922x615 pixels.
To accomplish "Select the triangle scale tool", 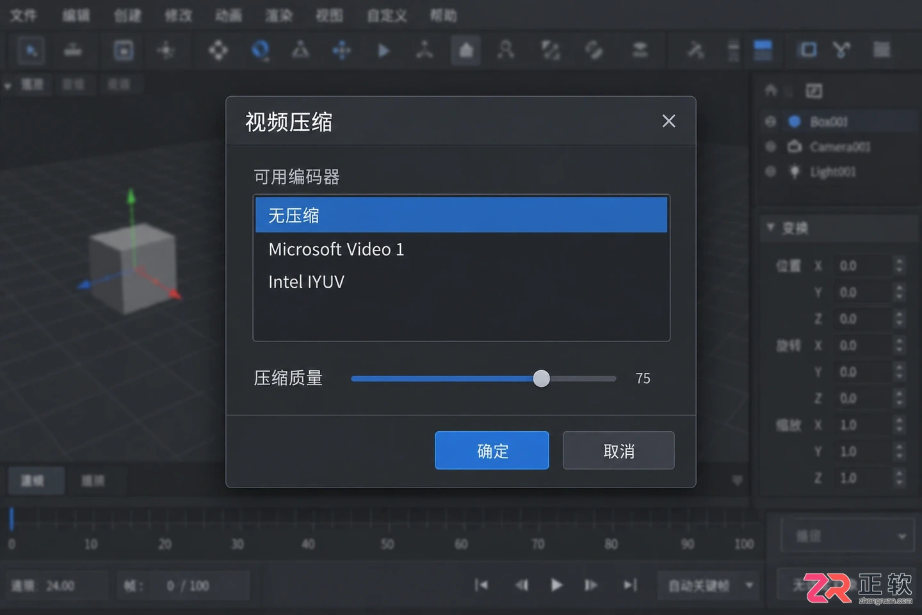I will (x=300, y=49).
